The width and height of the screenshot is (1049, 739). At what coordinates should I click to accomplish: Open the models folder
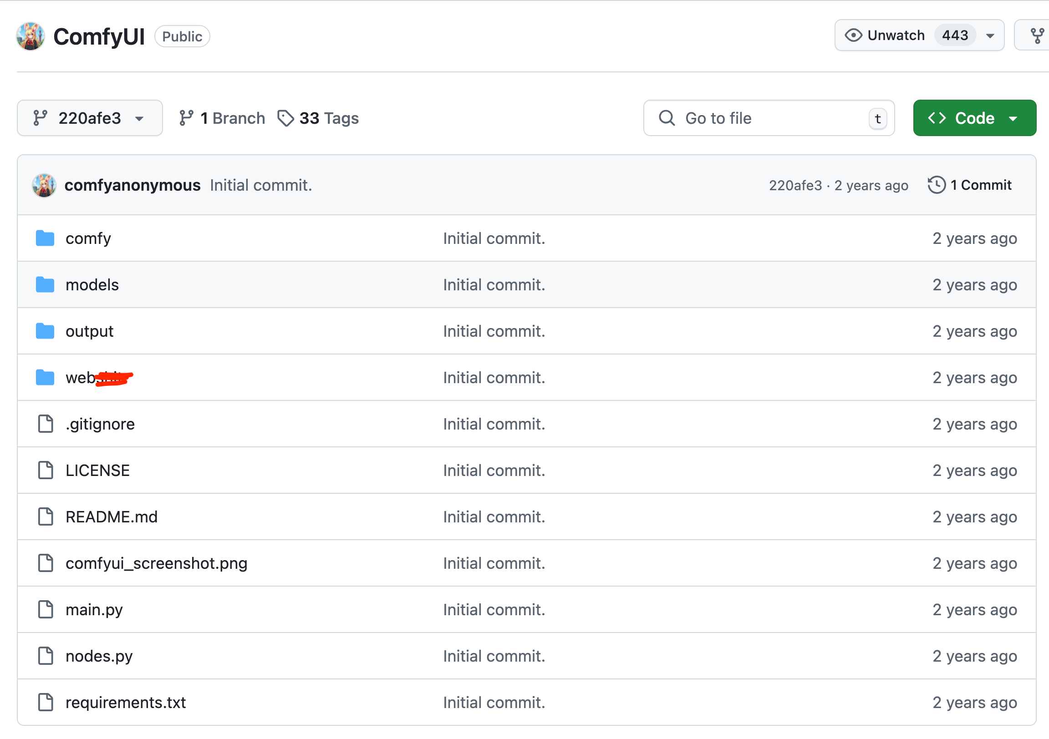pyautogui.click(x=92, y=284)
